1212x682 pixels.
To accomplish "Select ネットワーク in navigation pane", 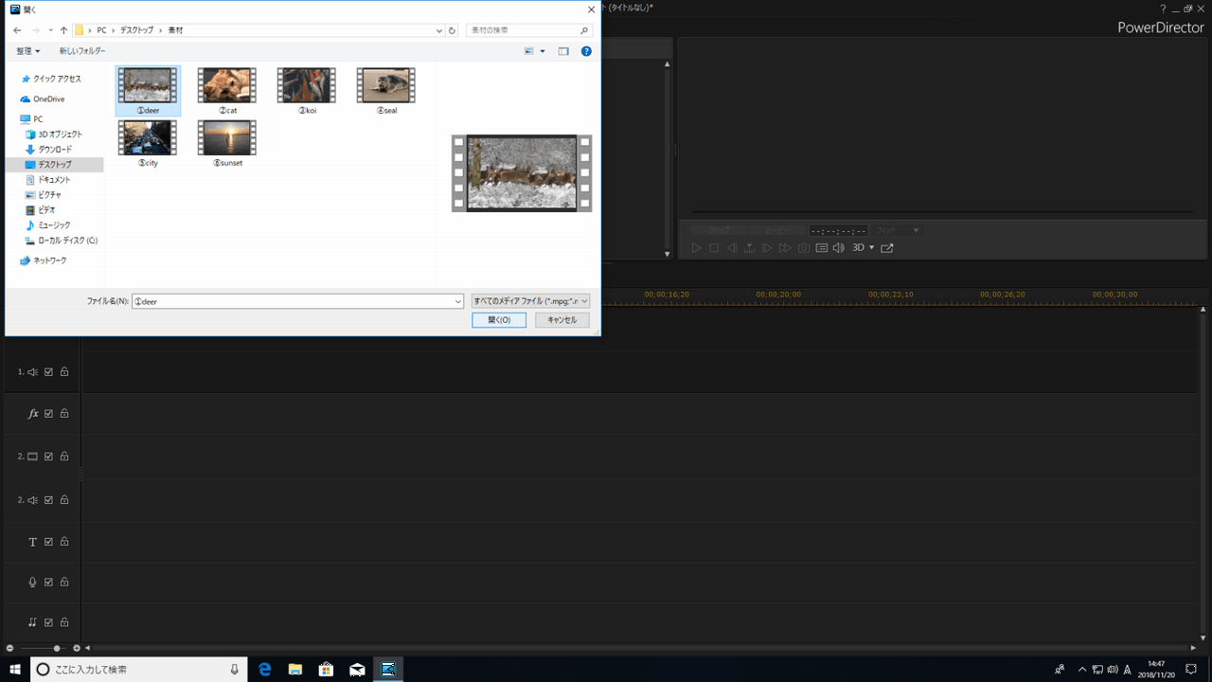I will [x=44, y=260].
